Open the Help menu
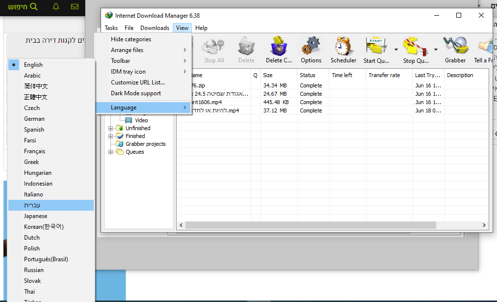This screenshot has width=497, height=302. point(201,28)
